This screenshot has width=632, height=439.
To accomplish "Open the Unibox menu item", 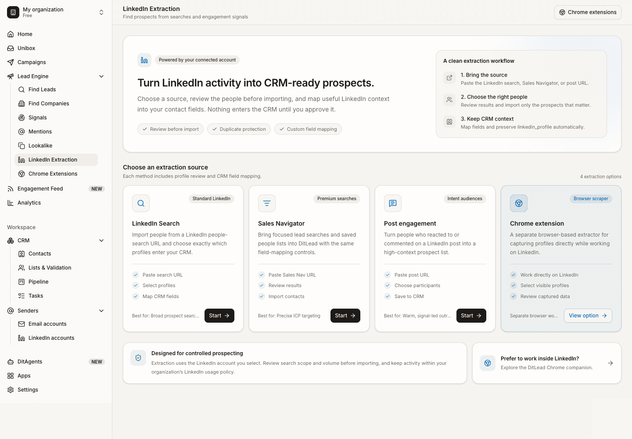I will point(56,48).
